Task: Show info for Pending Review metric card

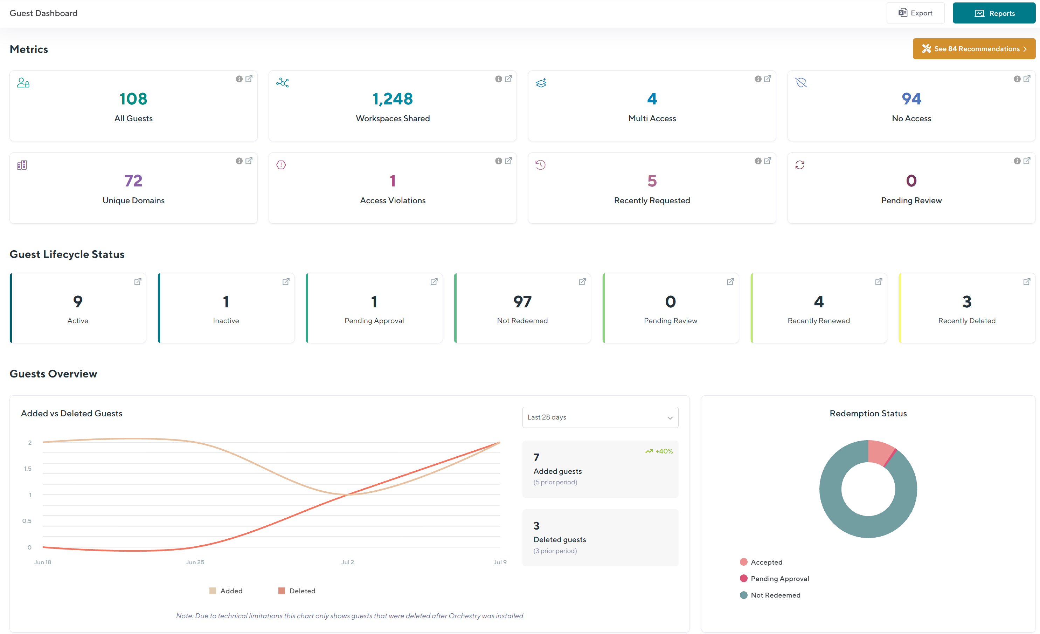Action: (x=1017, y=161)
